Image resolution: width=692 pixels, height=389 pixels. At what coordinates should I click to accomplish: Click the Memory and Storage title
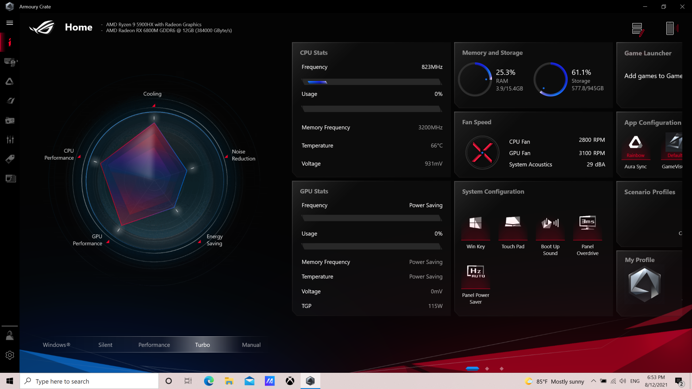(x=492, y=53)
